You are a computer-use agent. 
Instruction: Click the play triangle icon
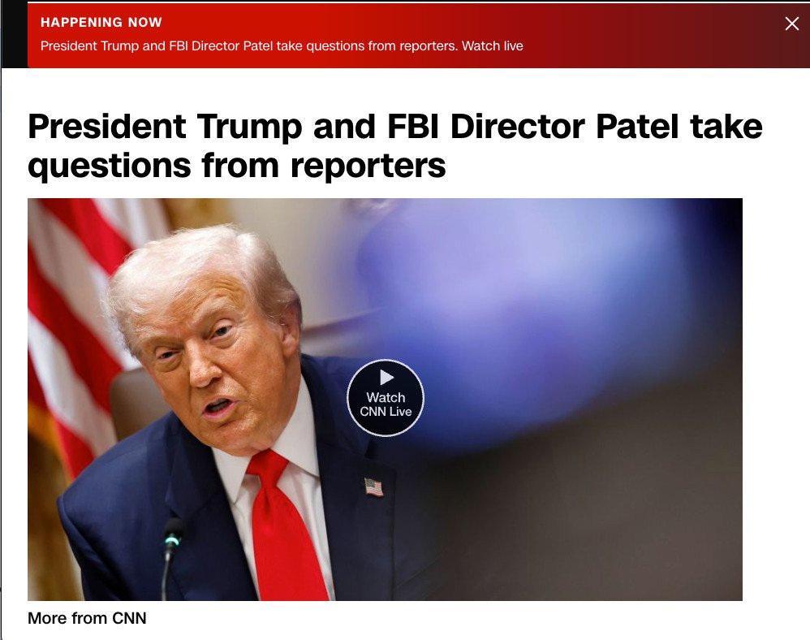[386, 378]
